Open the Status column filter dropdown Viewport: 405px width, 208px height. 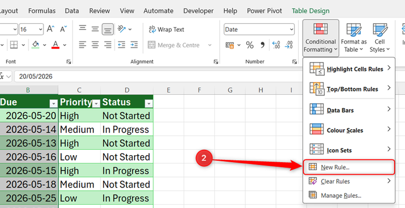pos(148,103)
